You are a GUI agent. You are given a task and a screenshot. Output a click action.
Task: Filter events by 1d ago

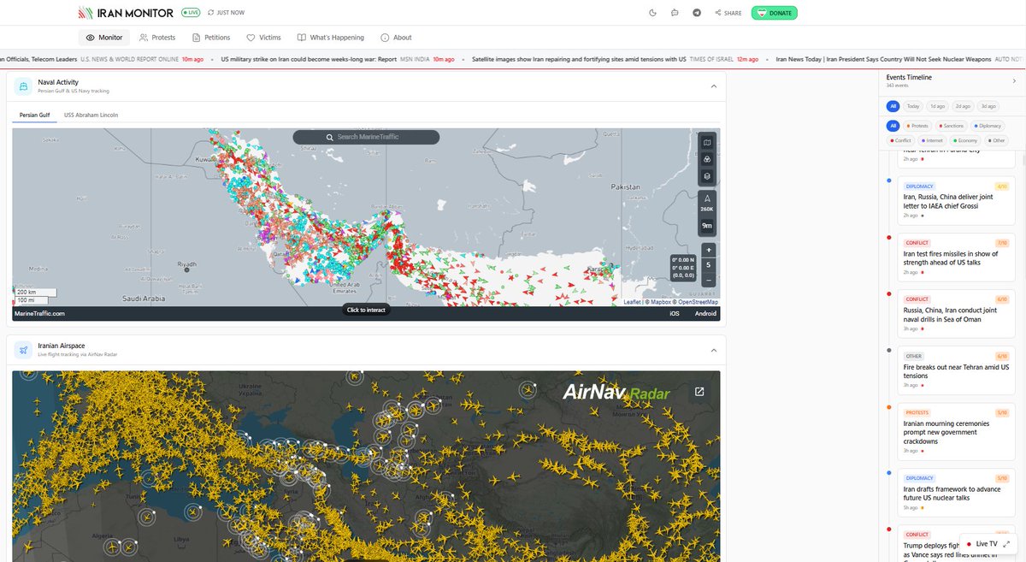(938, 106)
